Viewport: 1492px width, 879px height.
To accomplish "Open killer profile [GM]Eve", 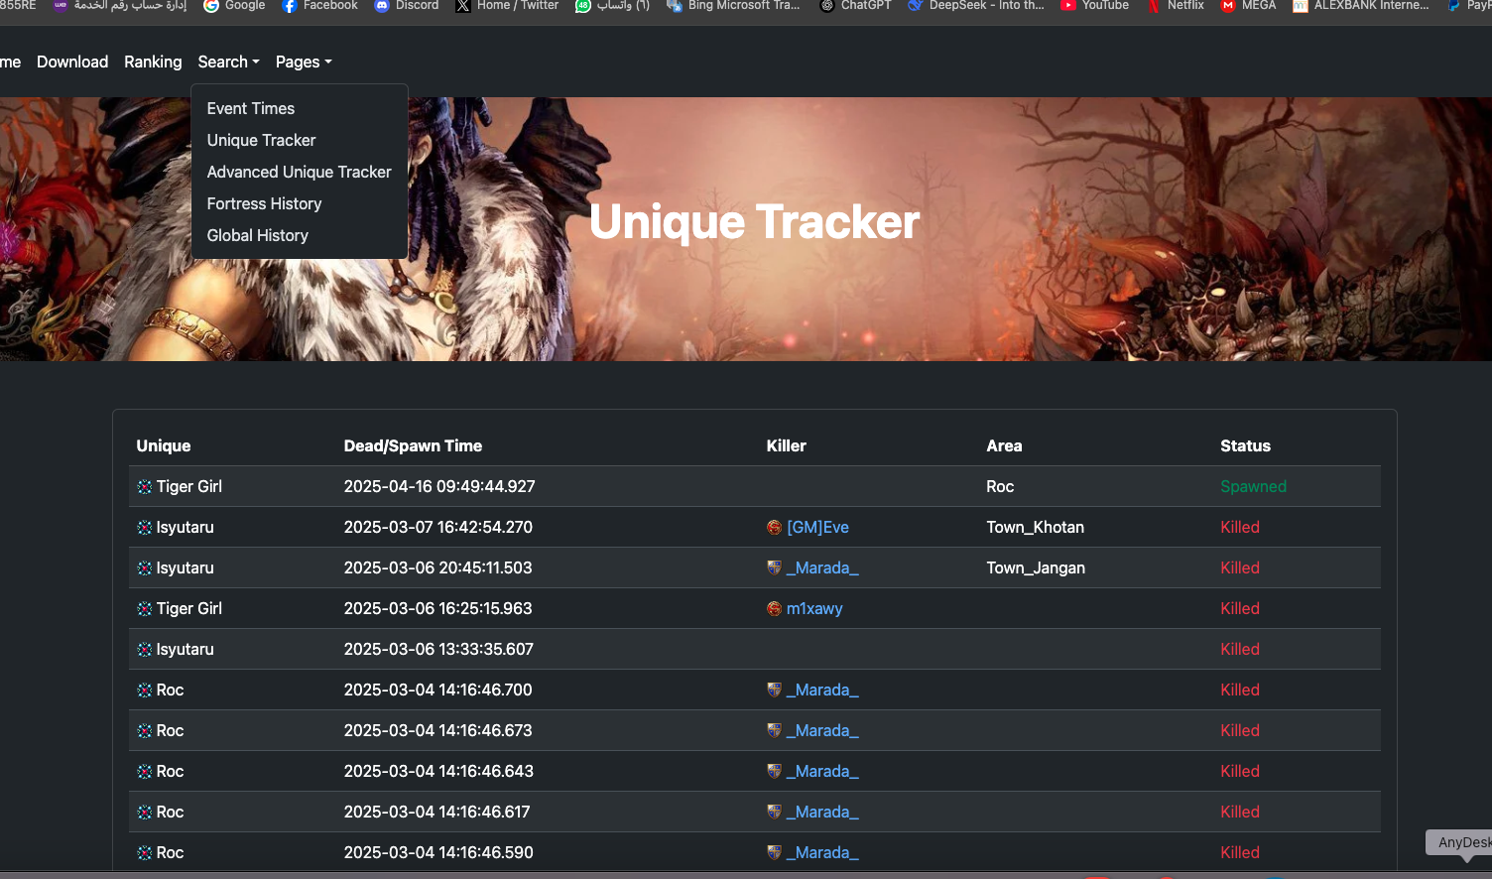I will pos(817,528).
